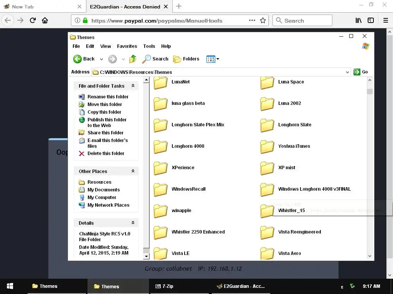The image size is (393, 294).
Task: Select the Luna Space folder icon
Action: [267, 82]
